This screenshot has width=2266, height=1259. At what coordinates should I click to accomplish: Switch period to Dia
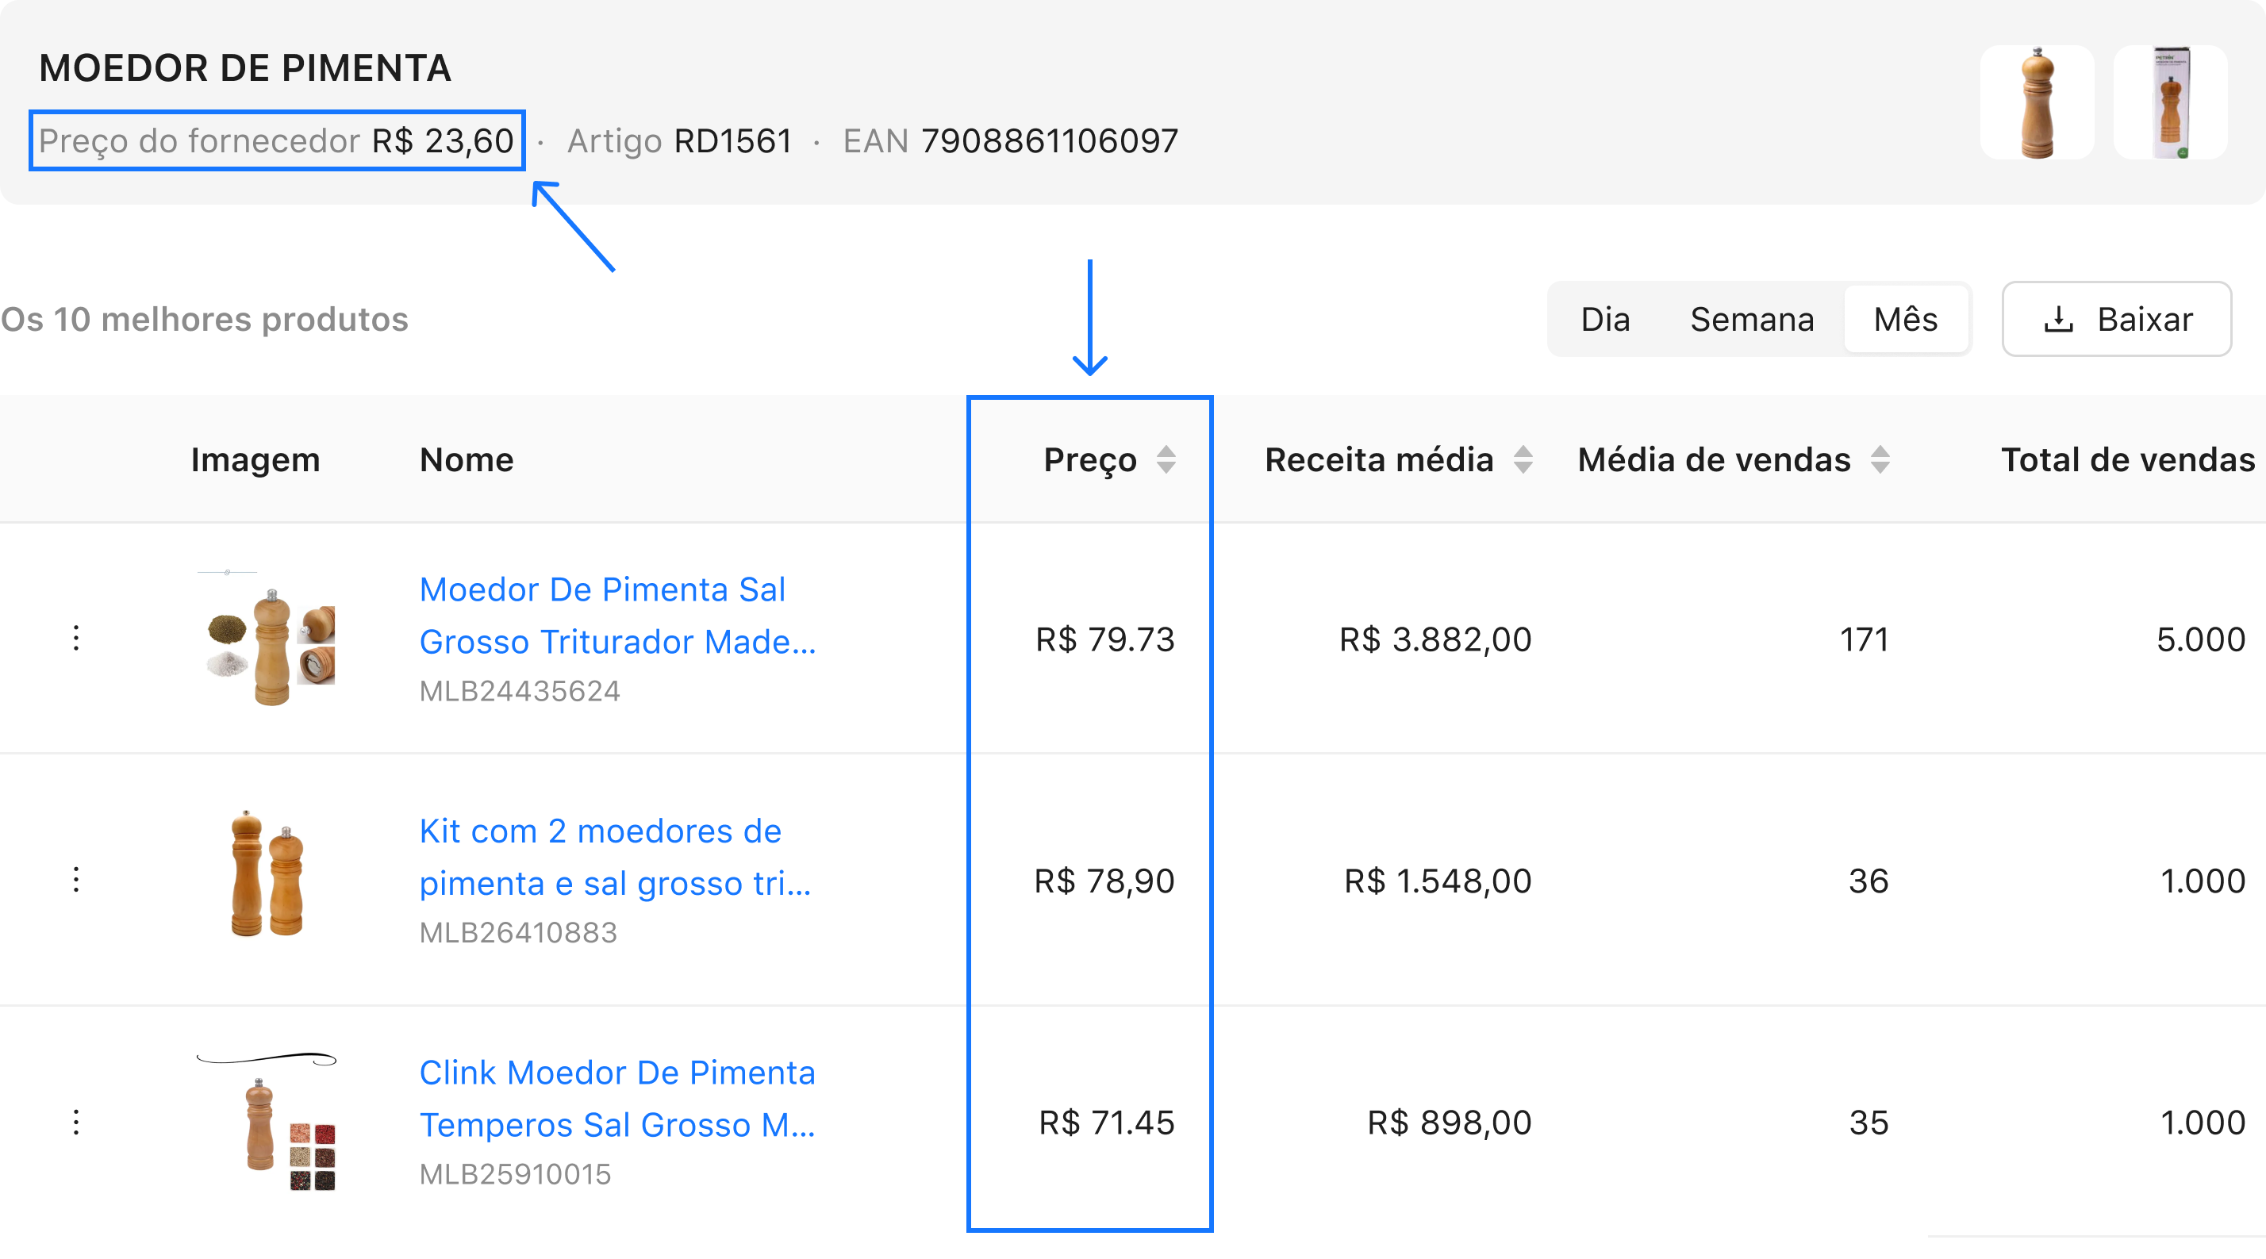pyautogui.click(x=1604, y=320)
